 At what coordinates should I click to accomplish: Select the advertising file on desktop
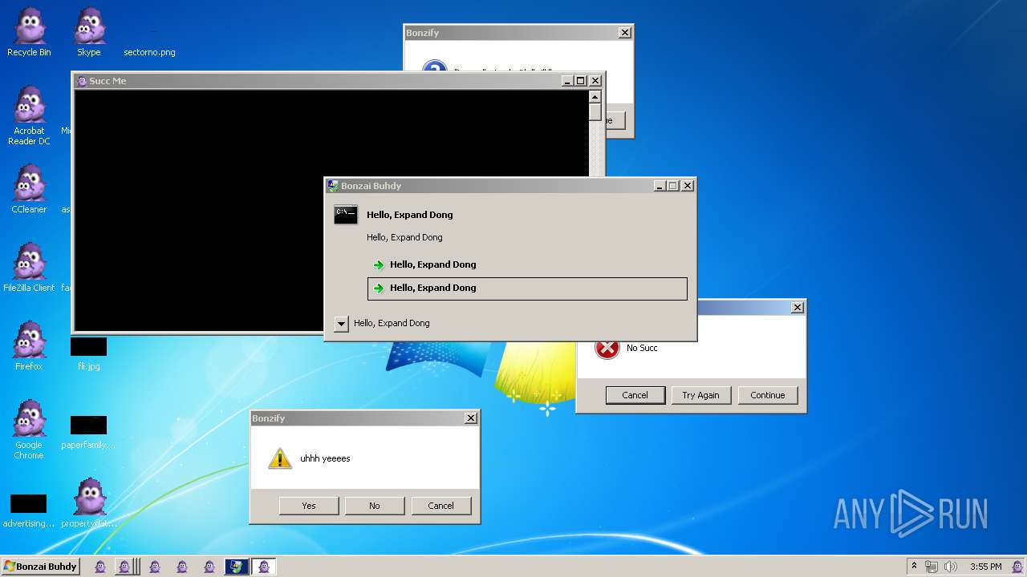click(x=29, y=511)
